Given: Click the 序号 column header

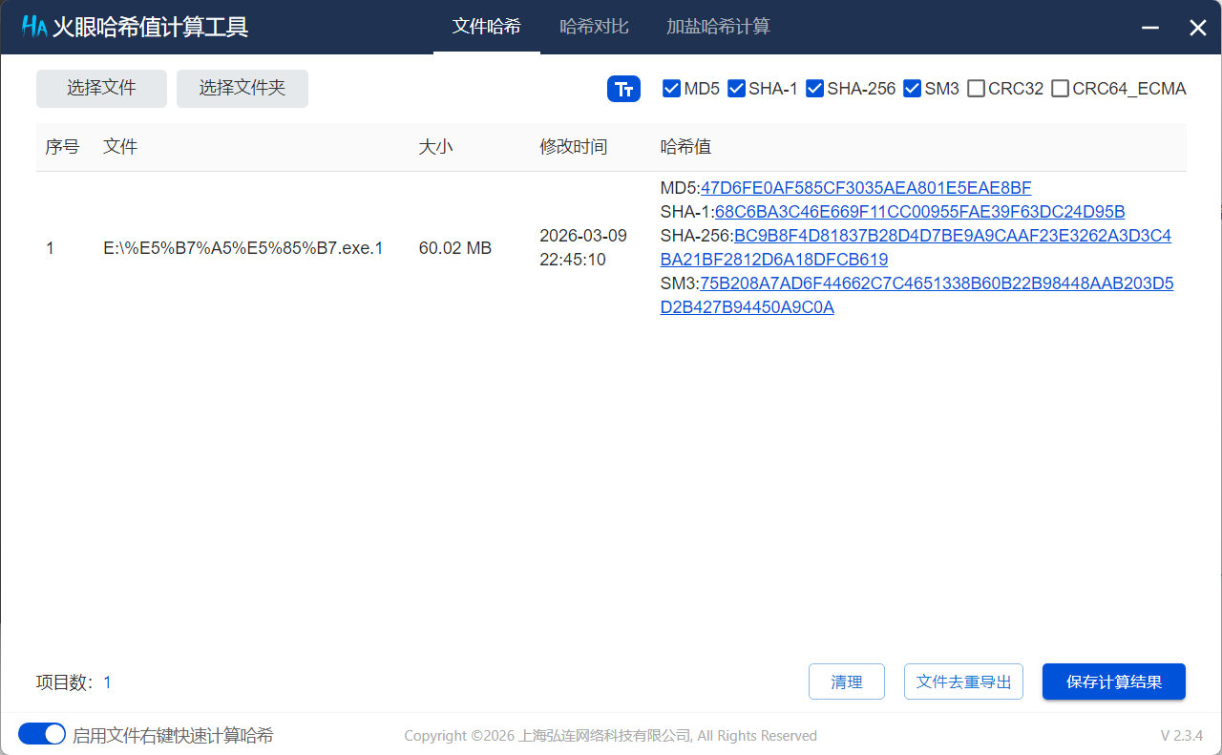Looking at the screenshot, I should pyautogui.click(x=62, y=147).
